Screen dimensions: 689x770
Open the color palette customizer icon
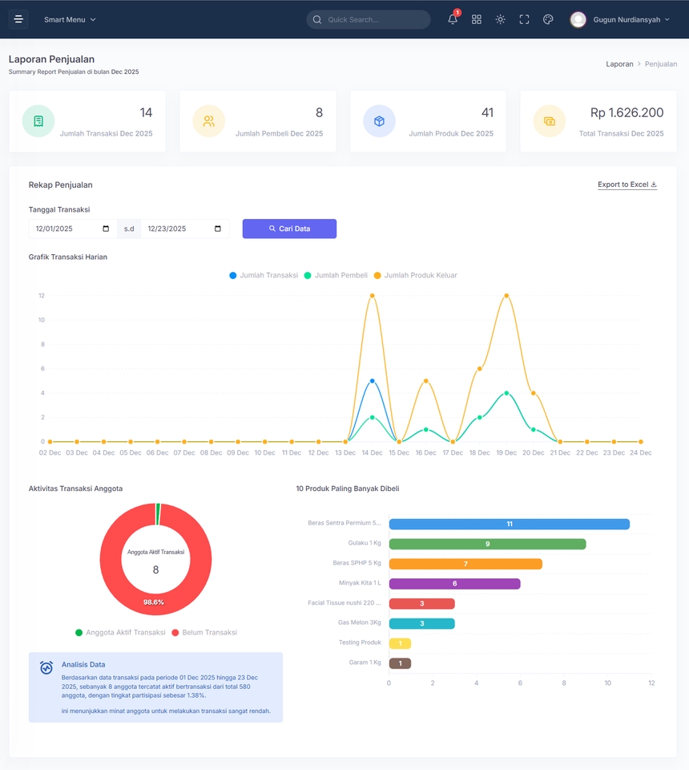click(x=548, y=19)
